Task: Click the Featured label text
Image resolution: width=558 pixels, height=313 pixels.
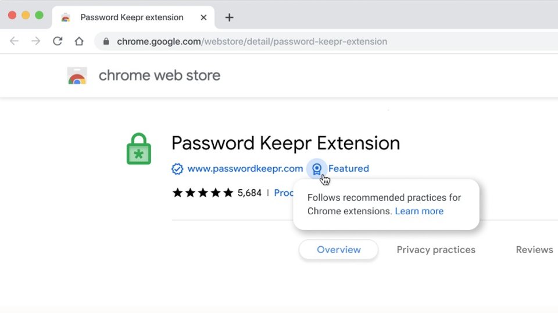Action: (348, 168)
